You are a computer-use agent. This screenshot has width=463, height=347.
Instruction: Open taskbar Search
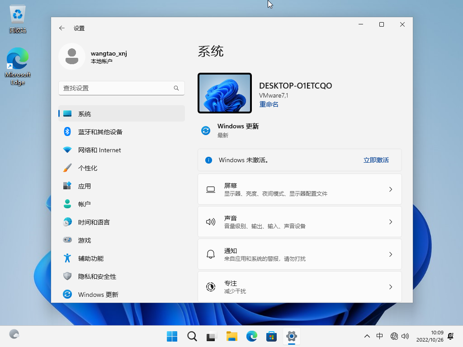(192, 336)
